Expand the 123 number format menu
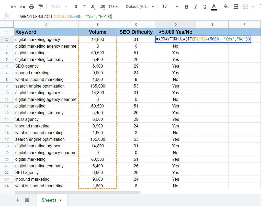The image size is (261, 206). tap(113, 7)
